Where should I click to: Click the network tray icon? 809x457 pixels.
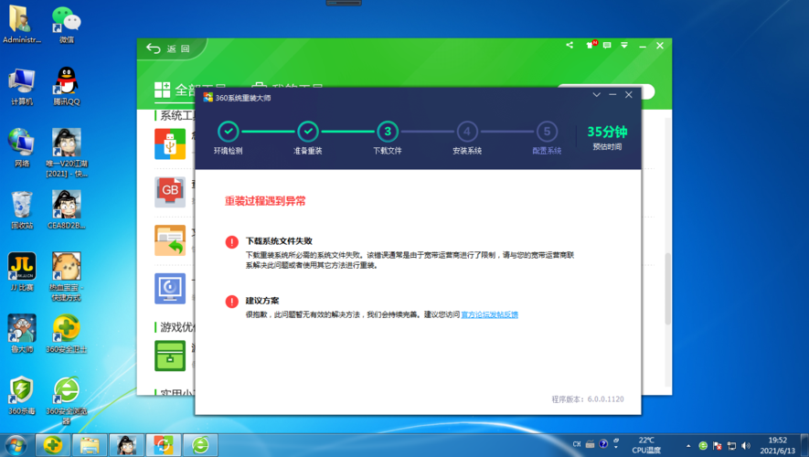pos(731,446)
